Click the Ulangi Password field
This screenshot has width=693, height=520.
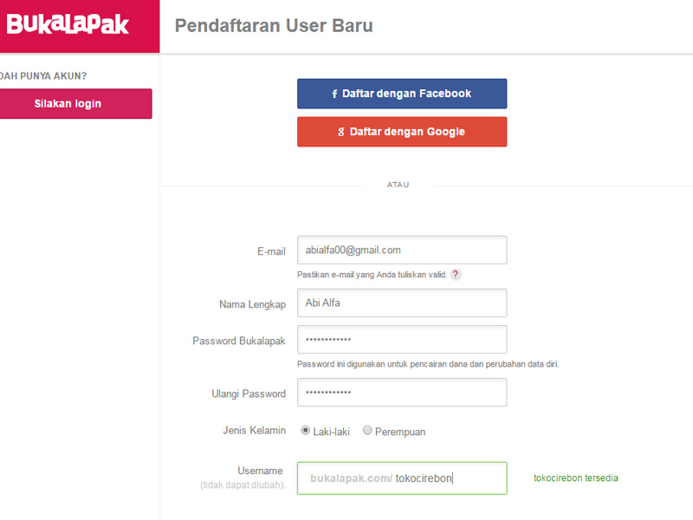[402, 393]
